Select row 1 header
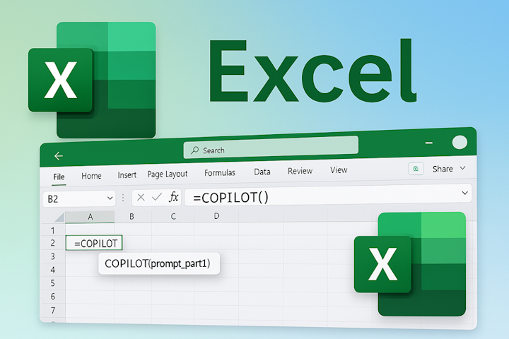This screenshot has width=509, height=339. pos(53,231)
